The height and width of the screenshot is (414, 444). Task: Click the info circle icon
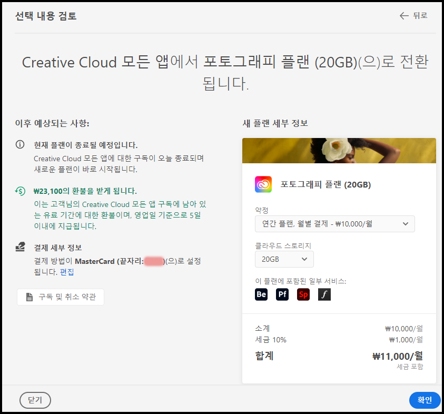click(20, 144)
